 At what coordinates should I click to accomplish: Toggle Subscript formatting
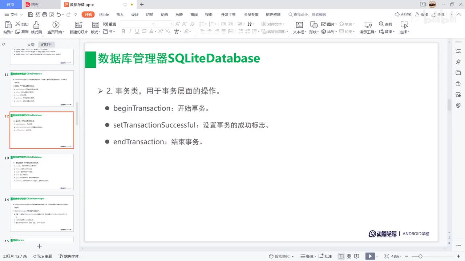click(x=168, y=32)
